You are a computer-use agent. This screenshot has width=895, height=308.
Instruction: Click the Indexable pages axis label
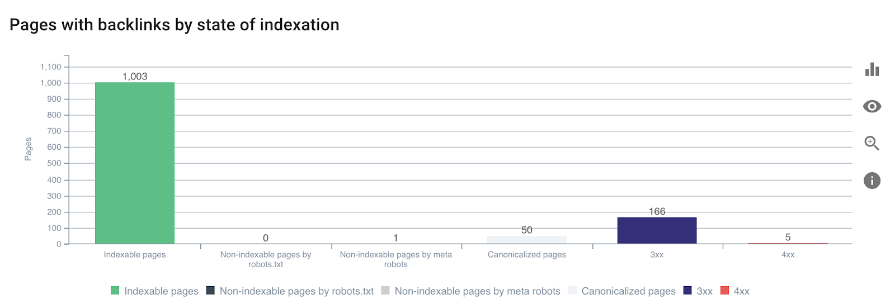[x=135, y=255]
